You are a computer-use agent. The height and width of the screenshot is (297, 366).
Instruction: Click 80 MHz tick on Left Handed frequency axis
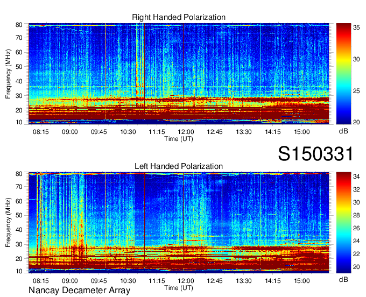[x=19, y=174]
